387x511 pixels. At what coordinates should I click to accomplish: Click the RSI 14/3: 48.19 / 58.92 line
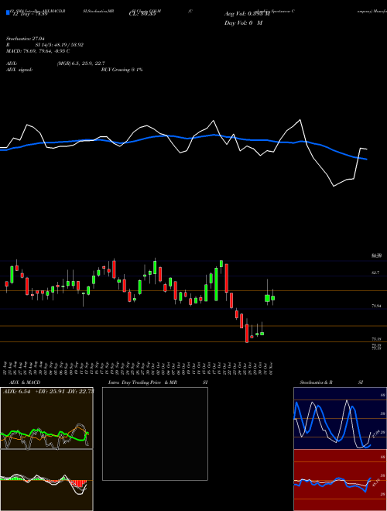coord(45,45)
